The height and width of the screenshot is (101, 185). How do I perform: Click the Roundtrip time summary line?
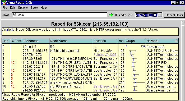[x=67, y=99]
